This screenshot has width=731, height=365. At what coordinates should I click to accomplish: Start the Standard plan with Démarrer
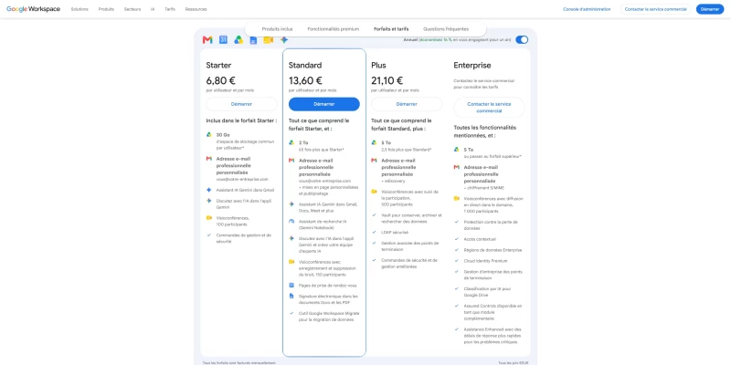[x=324, y=104]
